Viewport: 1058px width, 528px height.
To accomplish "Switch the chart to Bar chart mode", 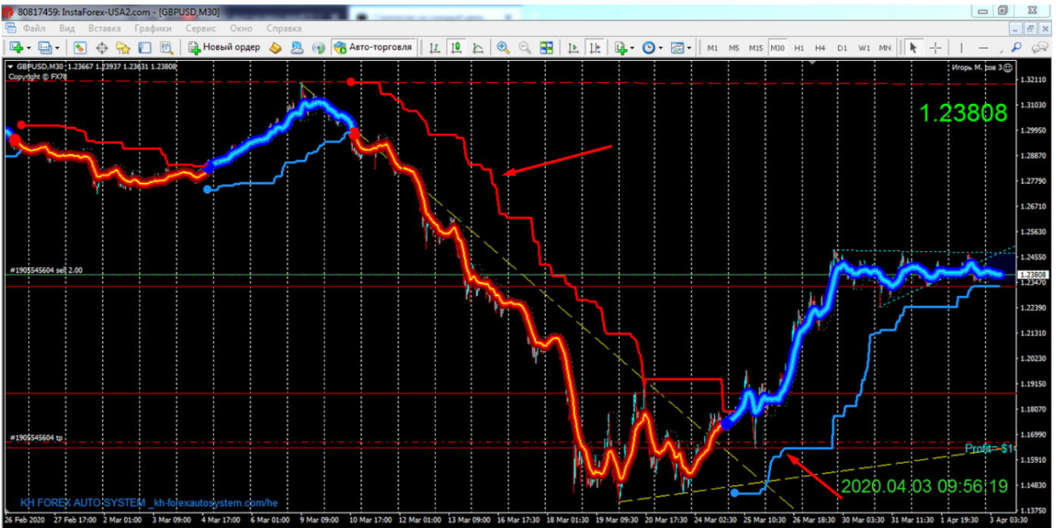I will pyautogui.click(x=435, y=47).
